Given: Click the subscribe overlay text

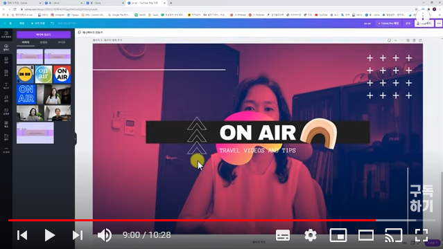Looking at the screenshot, I should pyautogui.click(x=421, y=199).
